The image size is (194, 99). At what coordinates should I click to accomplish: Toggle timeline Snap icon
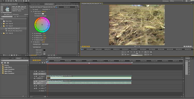pyautogui.click(x=40, y=63)
